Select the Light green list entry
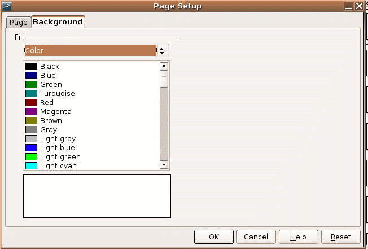The width and height of the screenshot is (368, 249). [92, 157]
